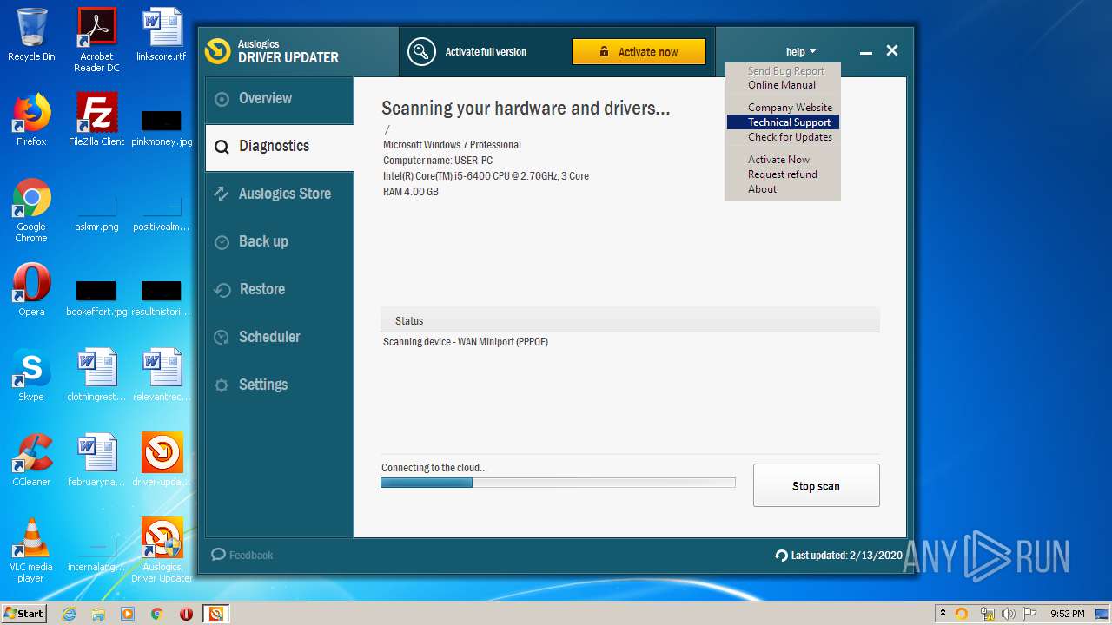Open the CCleaner desktop shortcut

coord(31,459)
